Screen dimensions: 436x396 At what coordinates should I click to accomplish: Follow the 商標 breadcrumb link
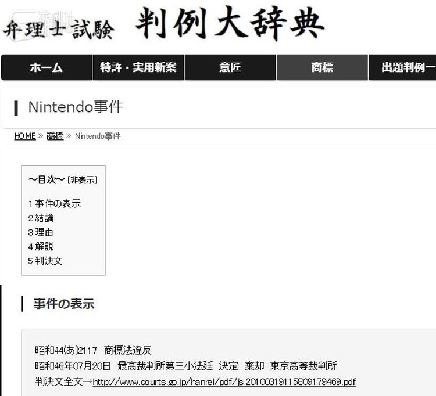tap(55, 136)
